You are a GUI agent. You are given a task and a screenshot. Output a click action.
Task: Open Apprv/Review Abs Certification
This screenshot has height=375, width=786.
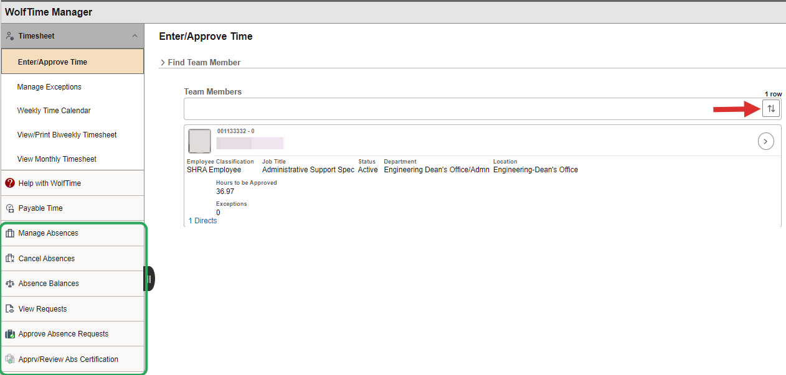(72, 359)
